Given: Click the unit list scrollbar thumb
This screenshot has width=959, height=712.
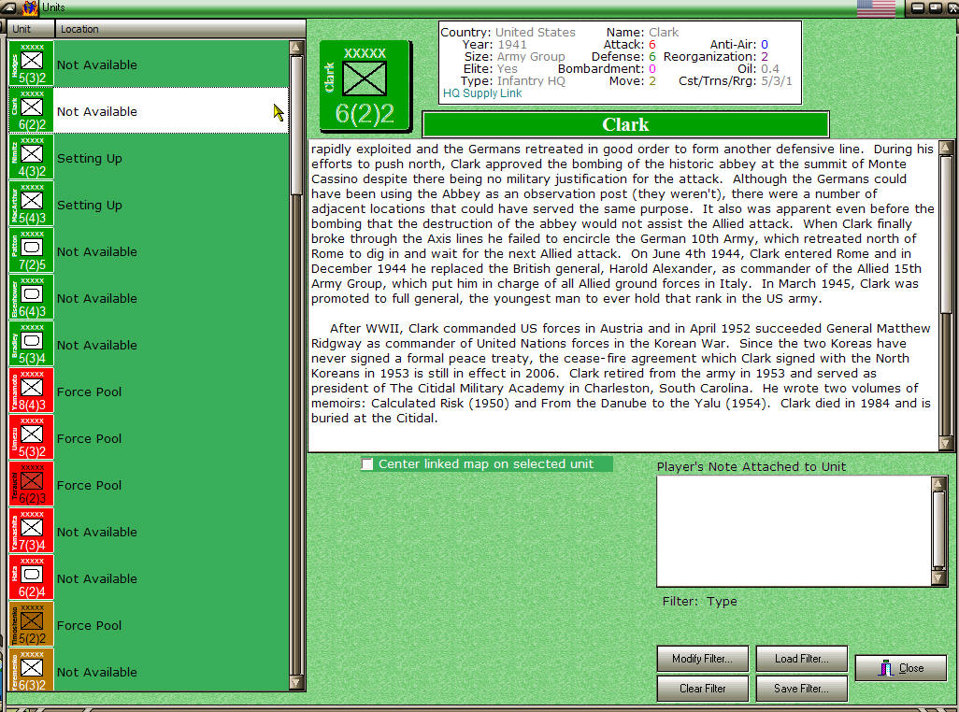Looking at the screenshot, I should (296, 125).
